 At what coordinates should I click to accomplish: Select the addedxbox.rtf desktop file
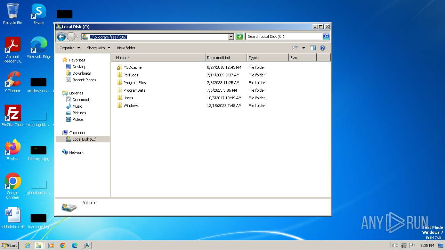(x=13, y=218)
